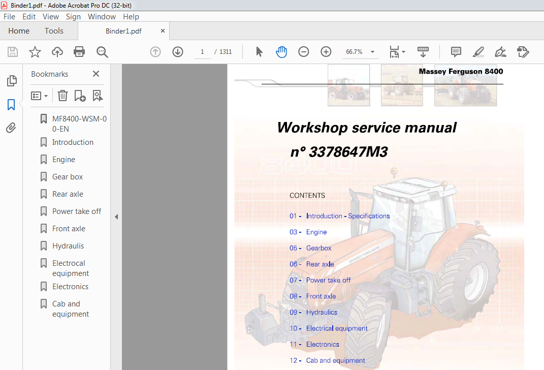
Task: Open the Window menu
Action: pyautogui.click(x=102, y=17)
